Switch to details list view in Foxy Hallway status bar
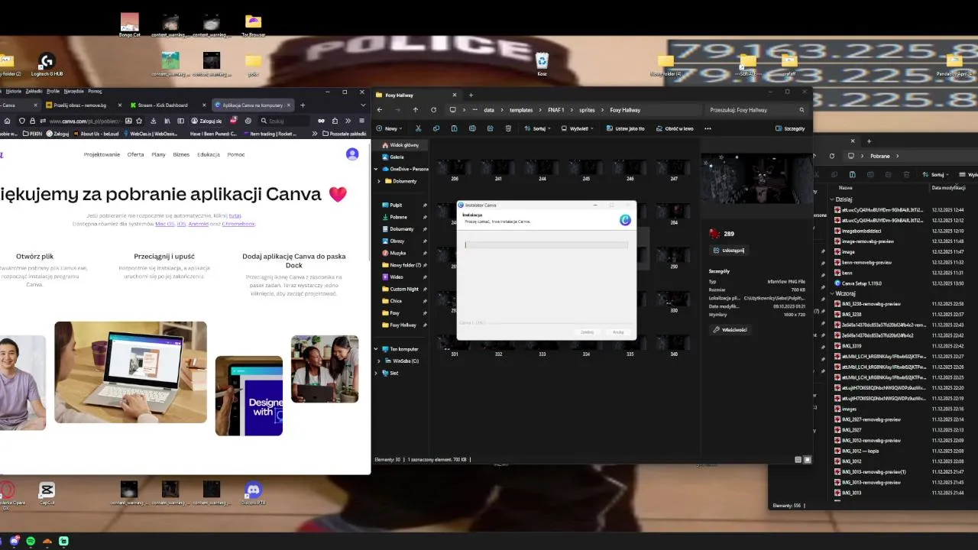Screen dimensions: 978x550 tap(798, 460)
